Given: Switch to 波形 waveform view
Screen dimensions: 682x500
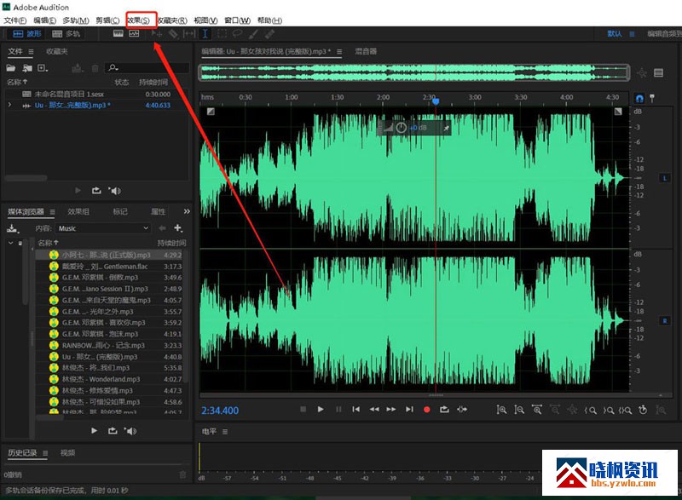Looking at the screenshot, I should pos(27,34).
